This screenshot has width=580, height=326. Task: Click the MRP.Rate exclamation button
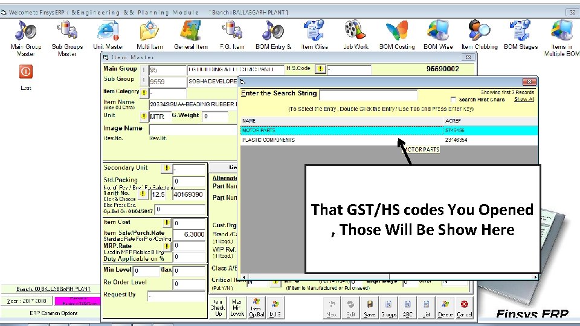click(167, 246)
